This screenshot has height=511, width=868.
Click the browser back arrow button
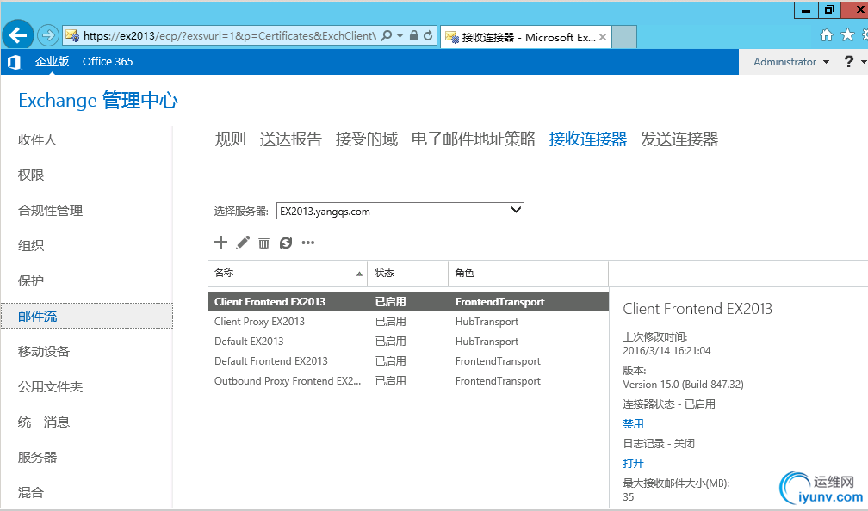click(x=18, y=36)
